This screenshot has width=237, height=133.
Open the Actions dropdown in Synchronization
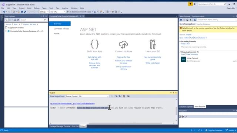[x=203, y=38]
